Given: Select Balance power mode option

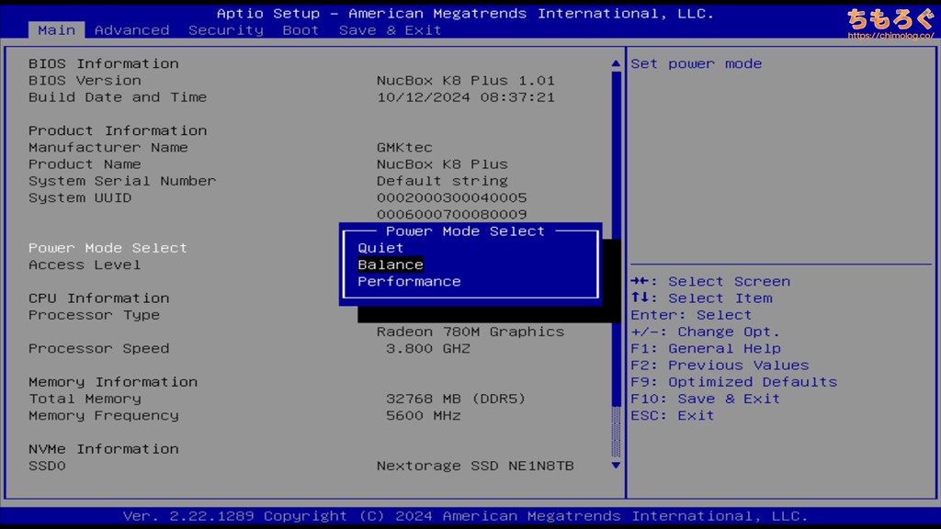Looking at the screenshot, I should [x=391, y=264].
